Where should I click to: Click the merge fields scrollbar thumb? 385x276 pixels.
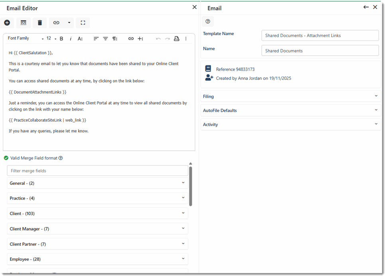[191, 186]
